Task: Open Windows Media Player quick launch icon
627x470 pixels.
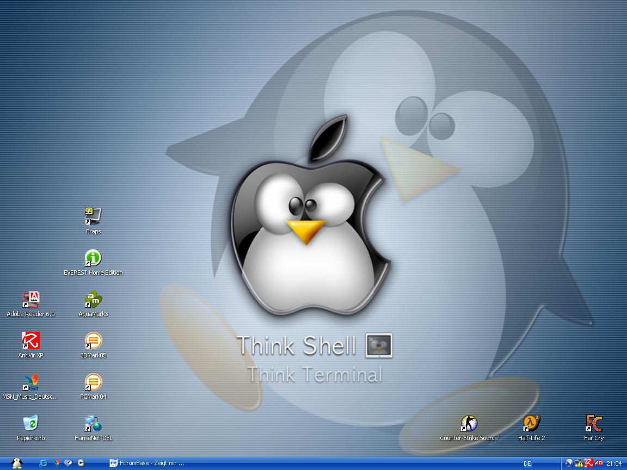Action: (x=81, y=463)
